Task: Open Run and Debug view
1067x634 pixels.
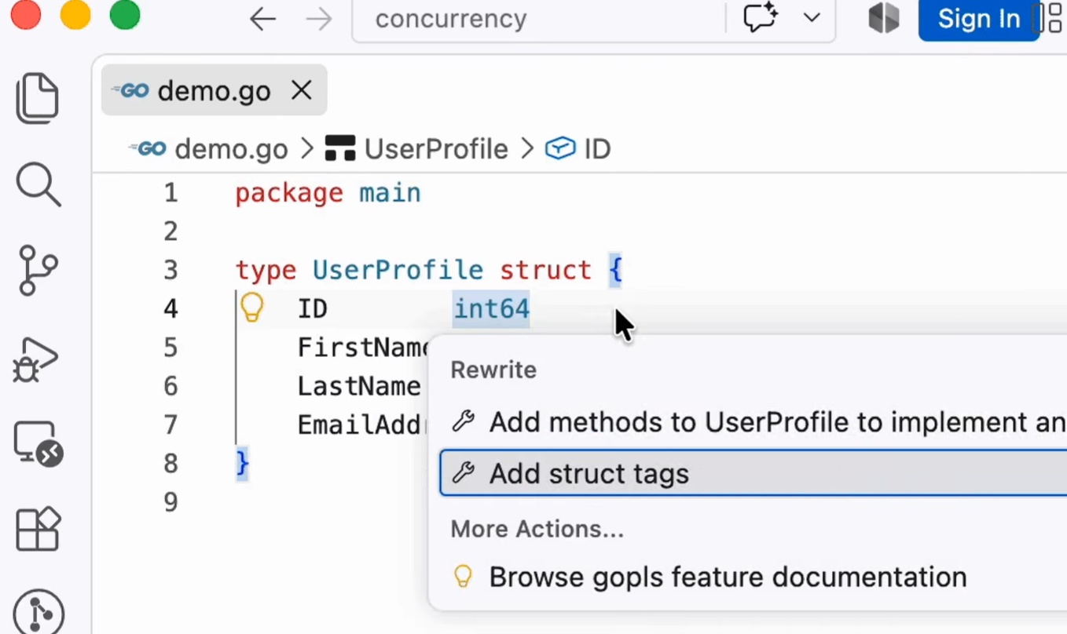Action: point(36,359)
